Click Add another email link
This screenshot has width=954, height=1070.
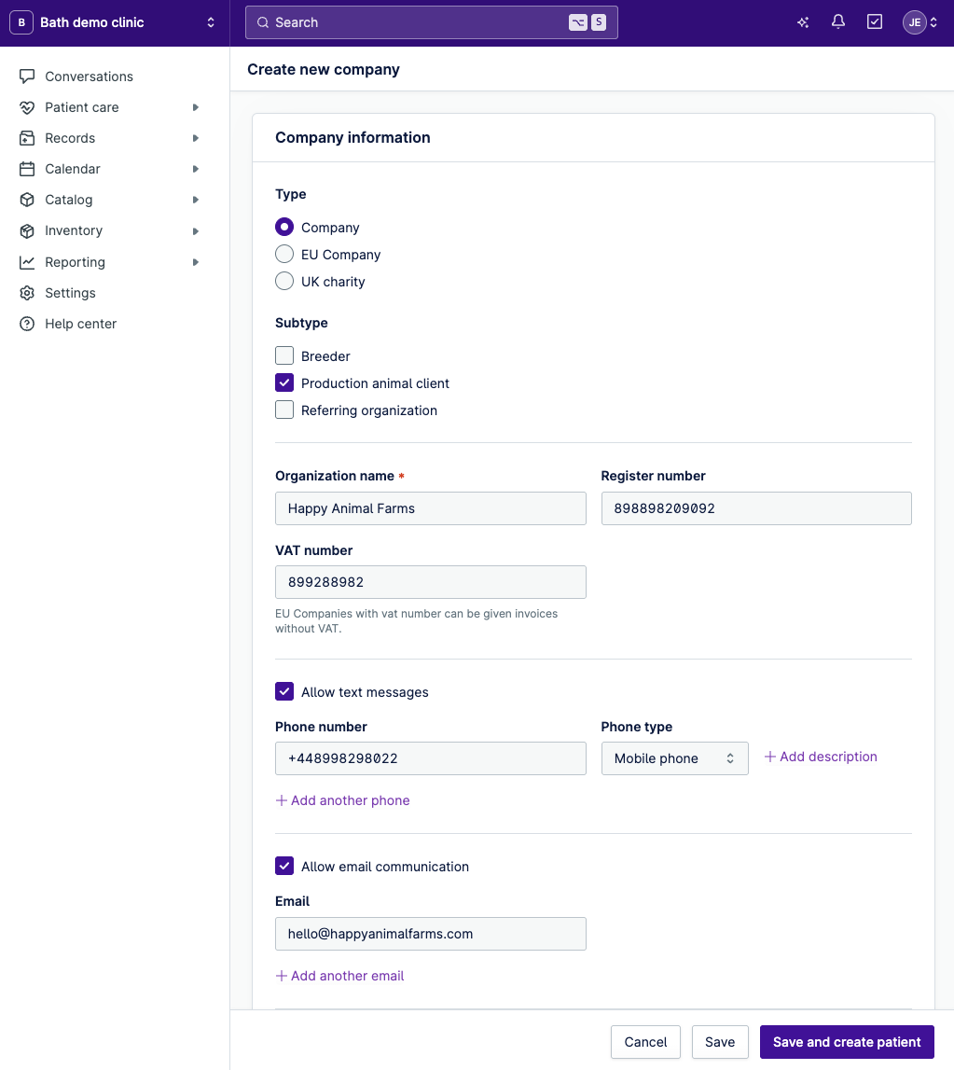(x=339, y=975)
